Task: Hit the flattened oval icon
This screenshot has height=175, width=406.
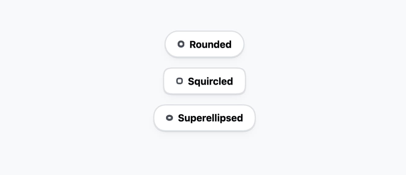Action: pos(169,118)
